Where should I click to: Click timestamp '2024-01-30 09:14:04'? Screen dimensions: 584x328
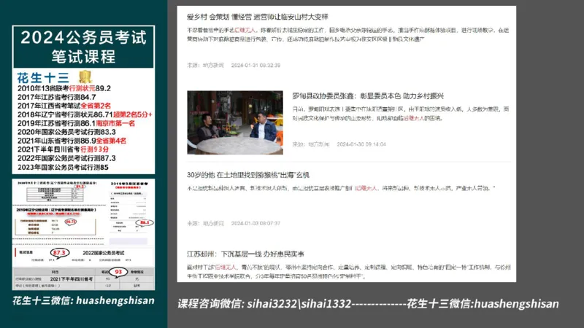[361, 144]
